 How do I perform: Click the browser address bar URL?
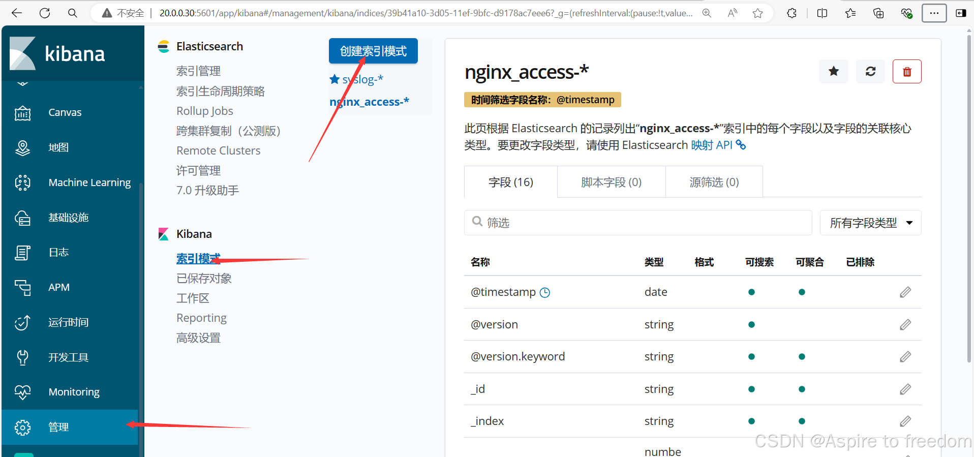(x=426, y=13)
